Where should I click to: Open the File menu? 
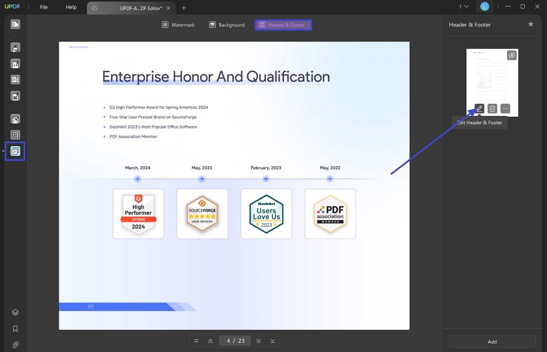point(43,7)
